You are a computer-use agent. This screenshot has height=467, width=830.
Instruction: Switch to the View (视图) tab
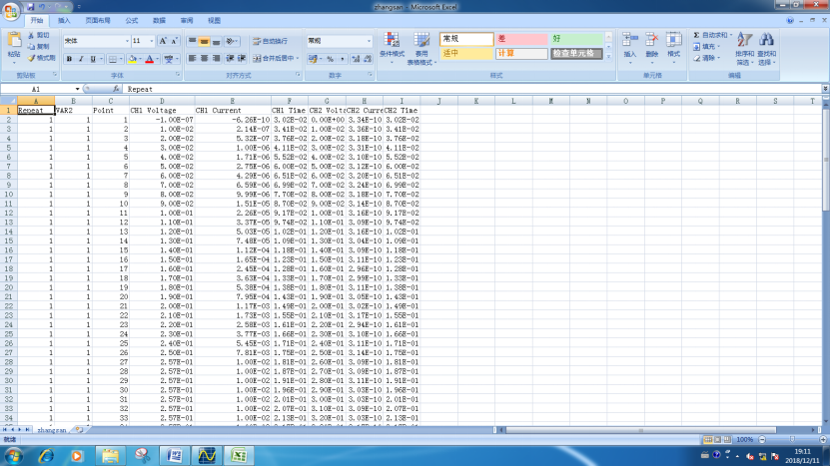[215, 21]
